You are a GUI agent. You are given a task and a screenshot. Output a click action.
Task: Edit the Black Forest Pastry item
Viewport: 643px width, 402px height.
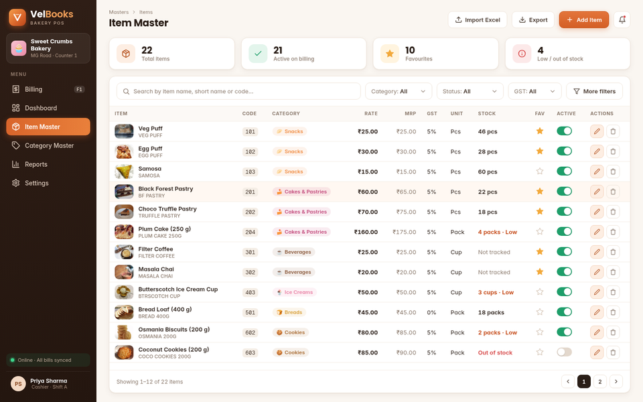pyautogui.click(x=597, y=192)
